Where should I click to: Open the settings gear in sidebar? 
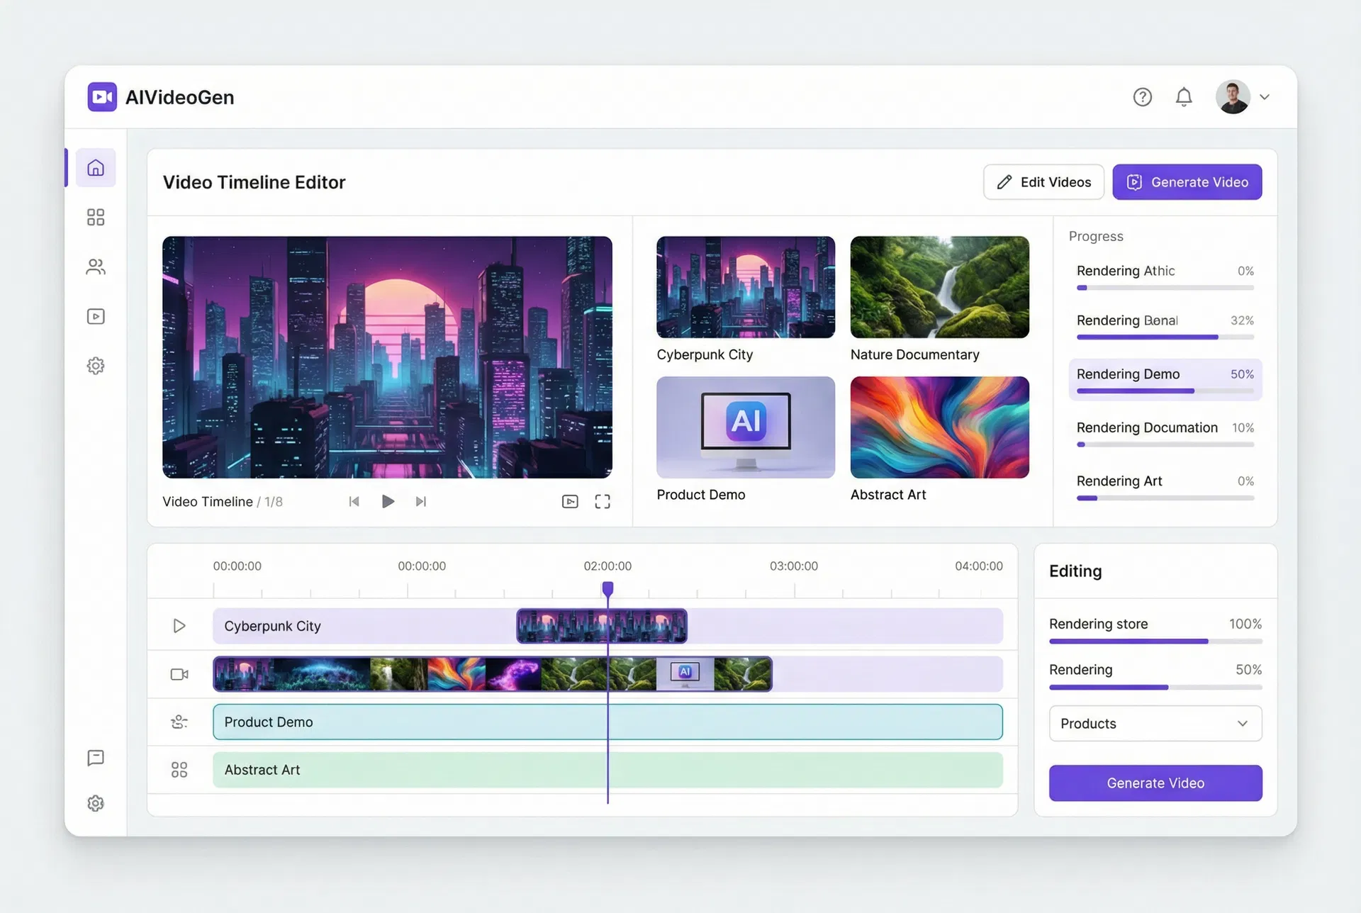96,365
